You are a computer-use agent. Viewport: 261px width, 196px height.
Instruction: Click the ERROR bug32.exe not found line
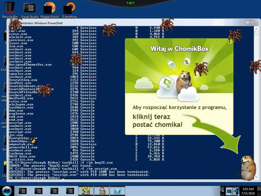(x=51, y=166)
